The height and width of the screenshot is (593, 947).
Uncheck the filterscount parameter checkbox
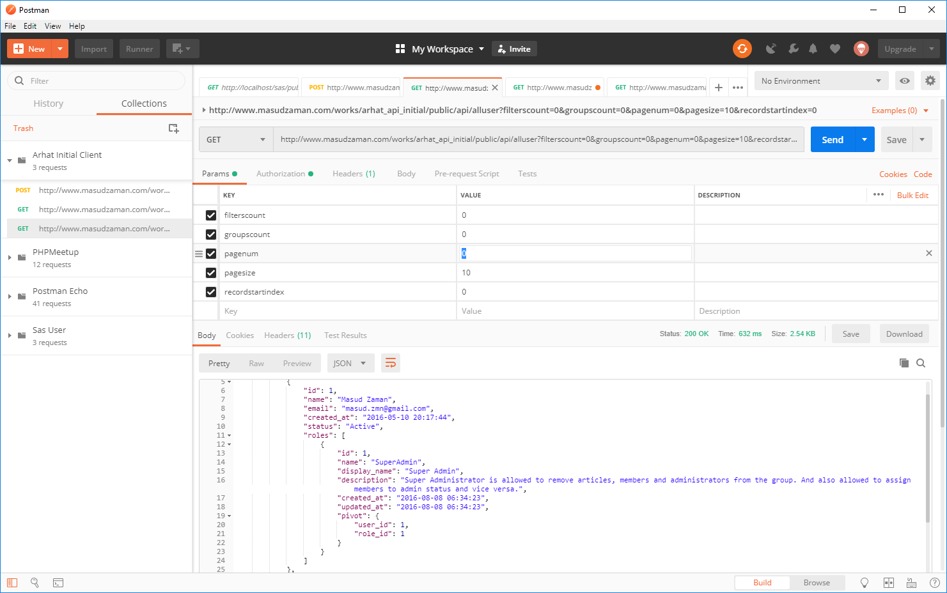211,215
